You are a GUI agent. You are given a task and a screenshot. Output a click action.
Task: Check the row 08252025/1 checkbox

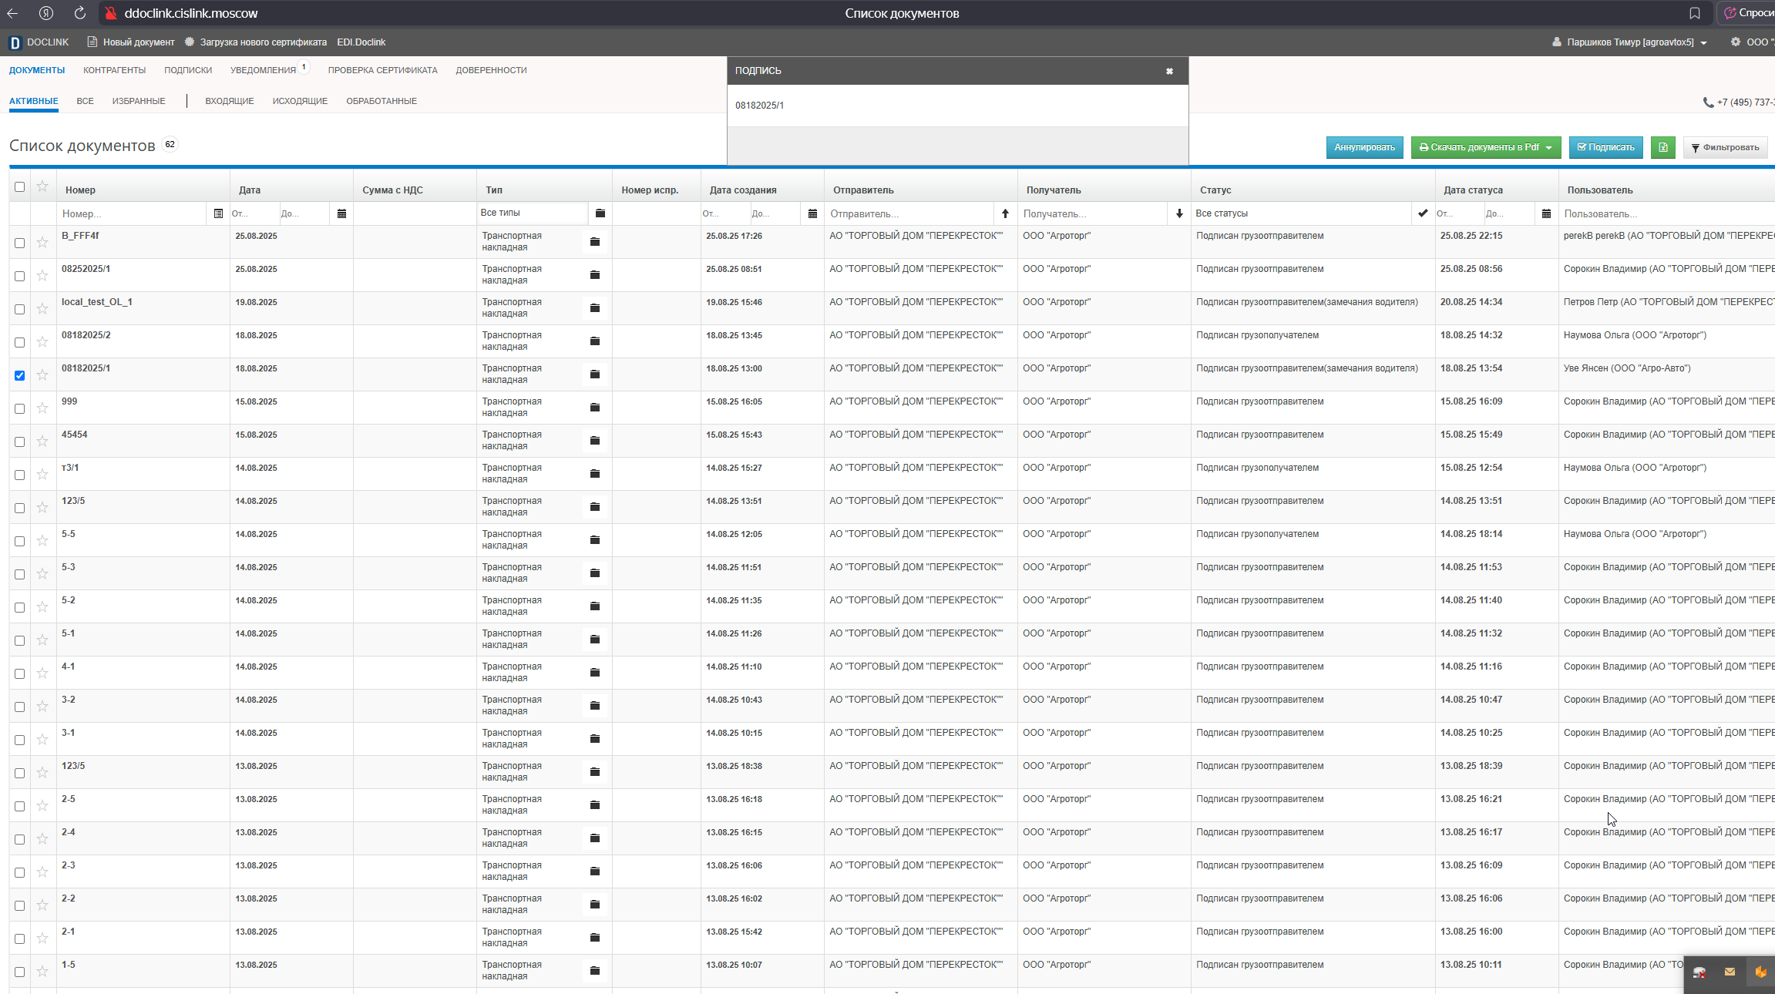pyautogui.click(x=19, y=276)
